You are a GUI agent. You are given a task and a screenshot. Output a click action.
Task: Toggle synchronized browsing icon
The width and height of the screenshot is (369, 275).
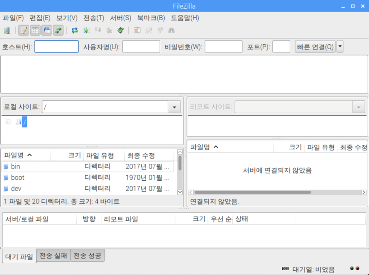160,30
